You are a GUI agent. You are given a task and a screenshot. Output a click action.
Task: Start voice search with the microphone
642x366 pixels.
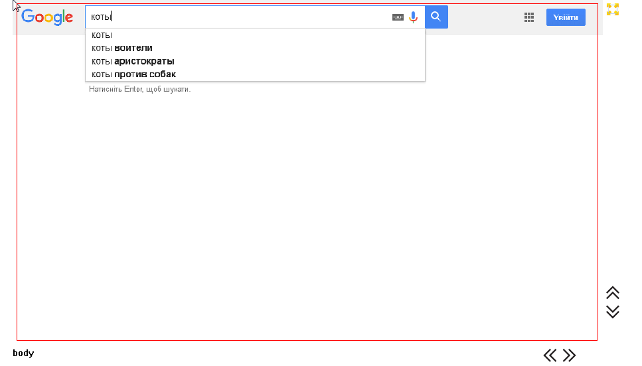point(414,17)
